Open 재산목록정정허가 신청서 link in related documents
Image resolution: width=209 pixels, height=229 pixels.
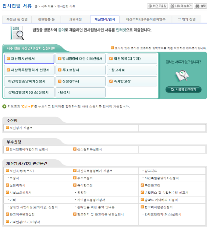[x=95, y=171]
